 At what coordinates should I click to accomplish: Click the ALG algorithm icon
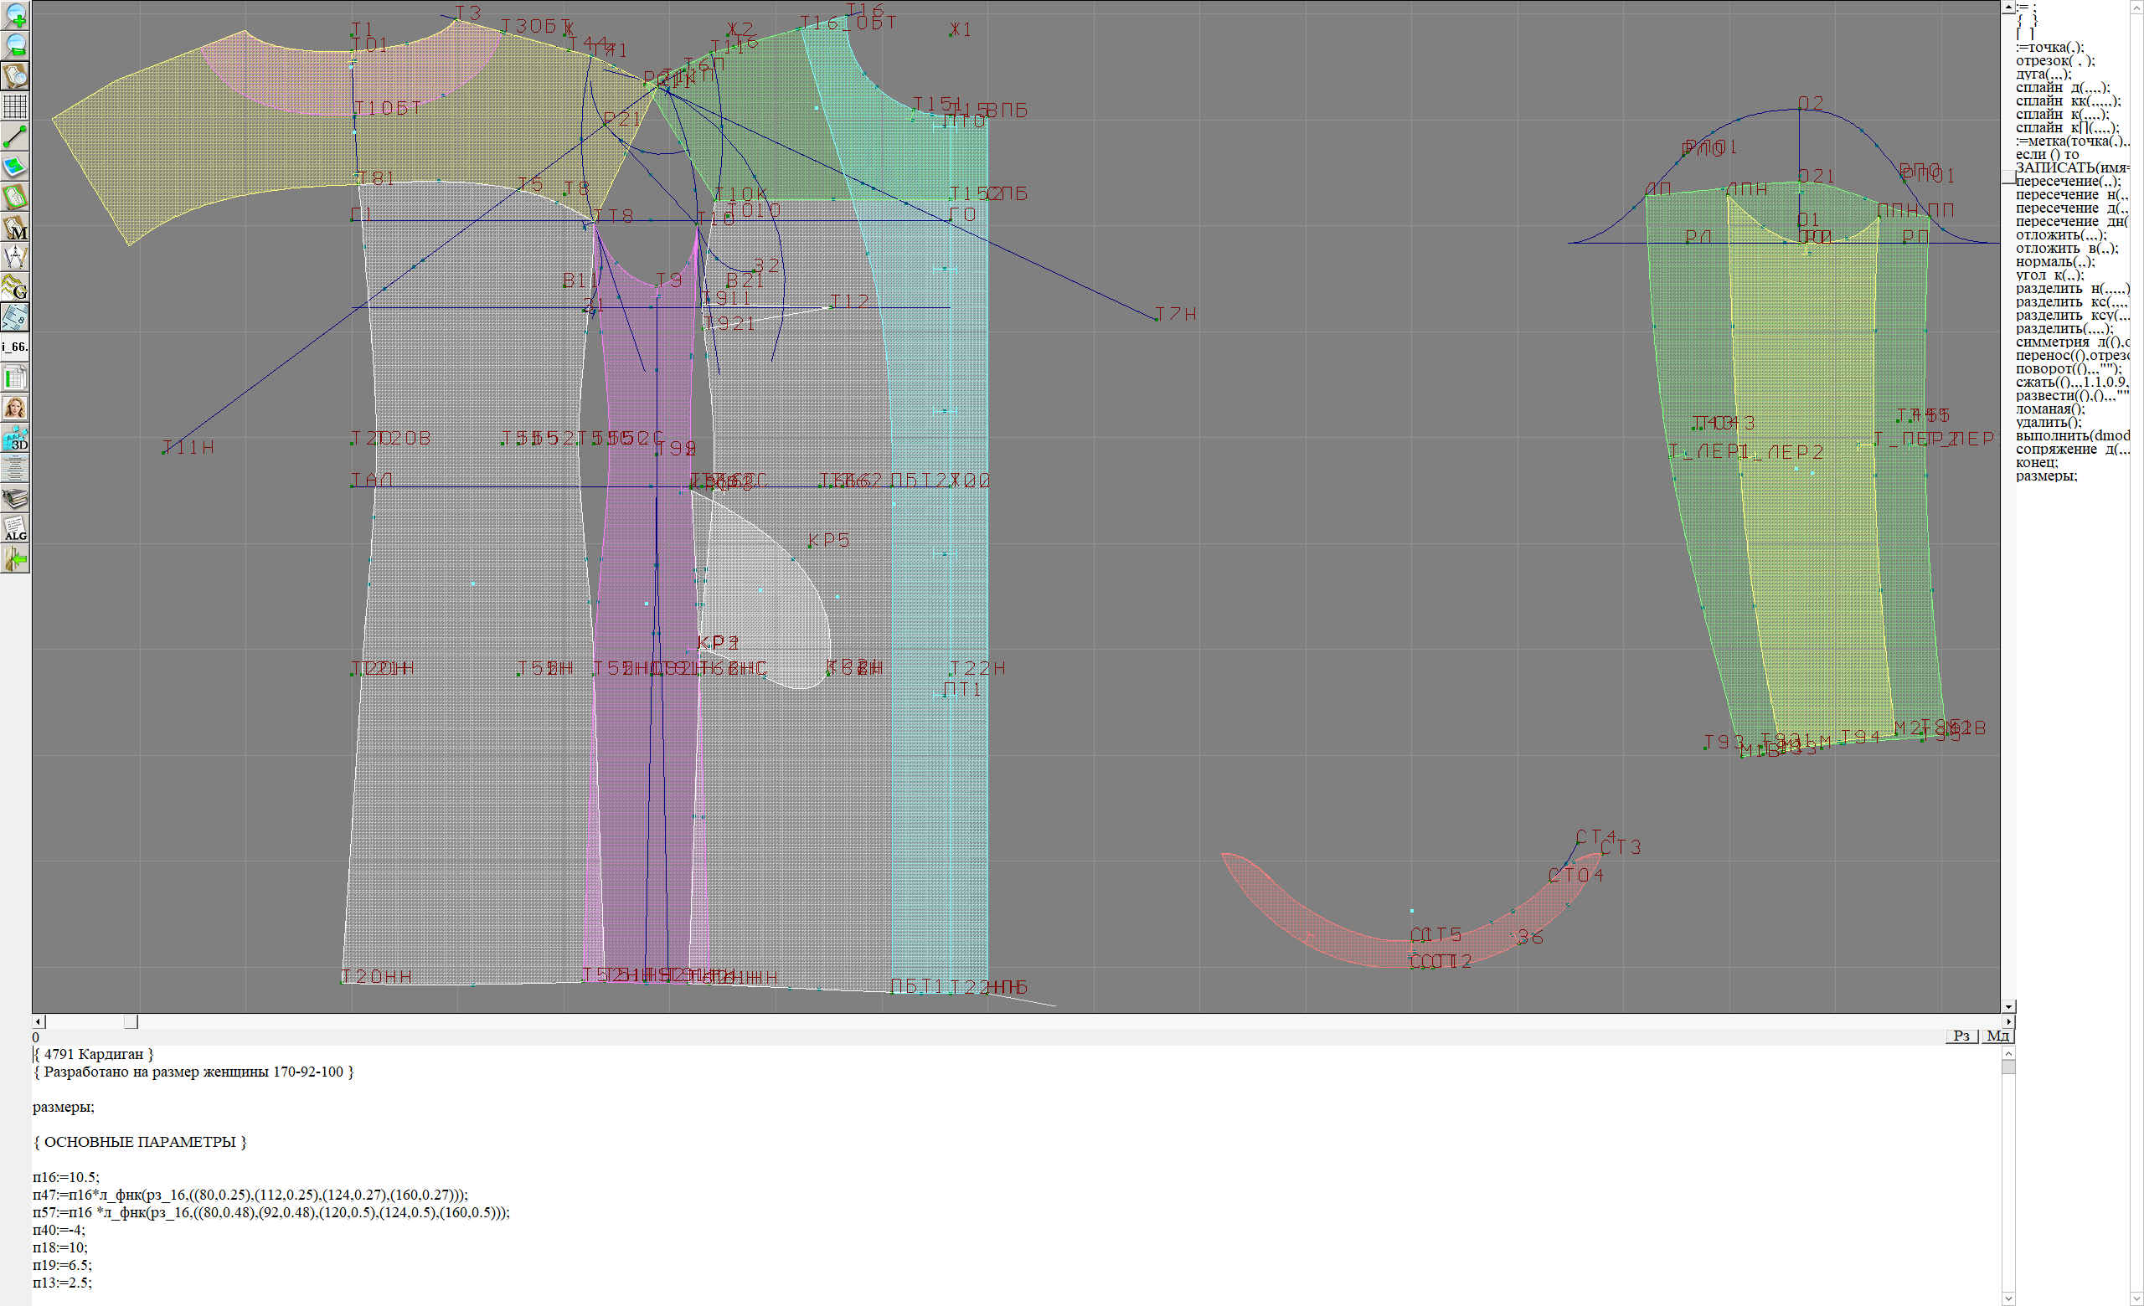coord(16,528)
